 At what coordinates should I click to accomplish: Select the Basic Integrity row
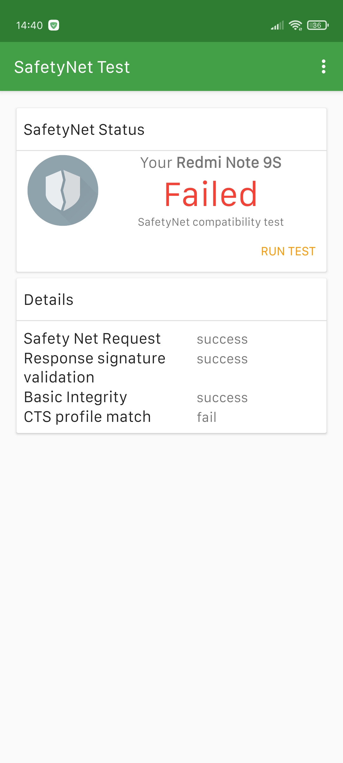point(171,397)
